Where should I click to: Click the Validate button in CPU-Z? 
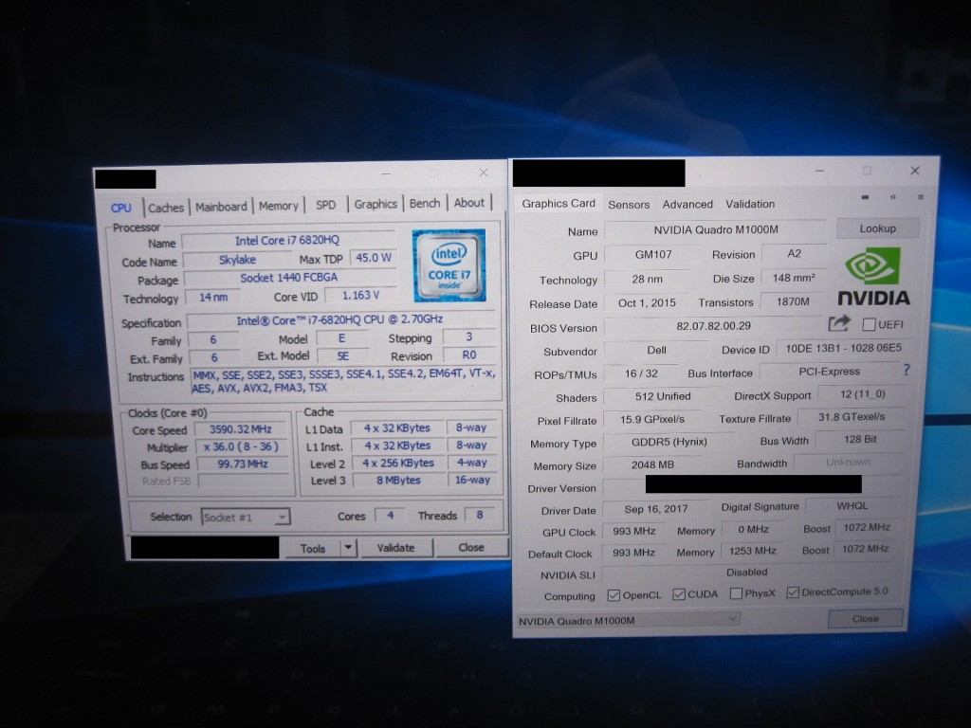[x=395, y=547]
